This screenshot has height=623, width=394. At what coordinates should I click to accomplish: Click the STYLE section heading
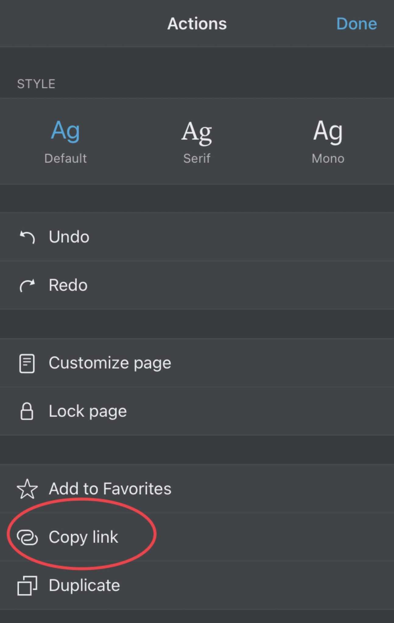pos(36,84)
